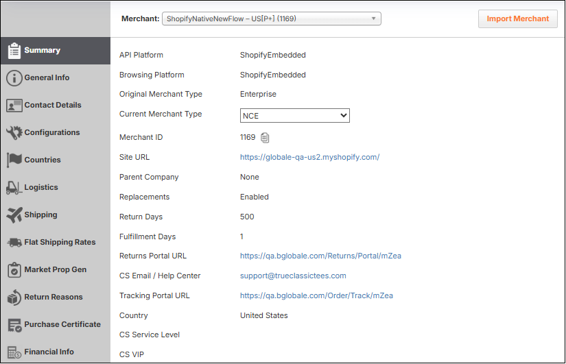Go to General Info section
Screen dimensions: 566x364
tap(56, 78)
